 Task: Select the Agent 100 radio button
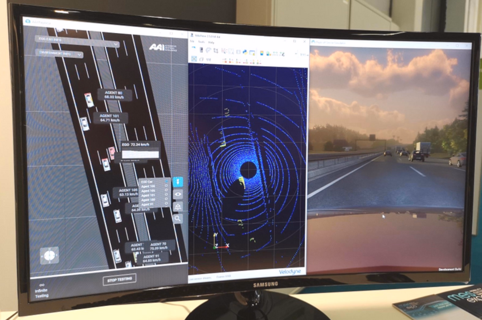click(x=166, y=199)
